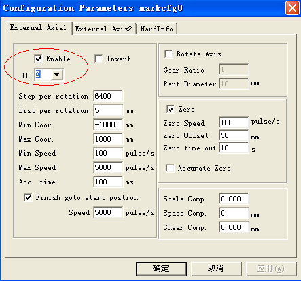Select the Scale Comp. input field
Viewport: 301px width, 281px height.
234,199
